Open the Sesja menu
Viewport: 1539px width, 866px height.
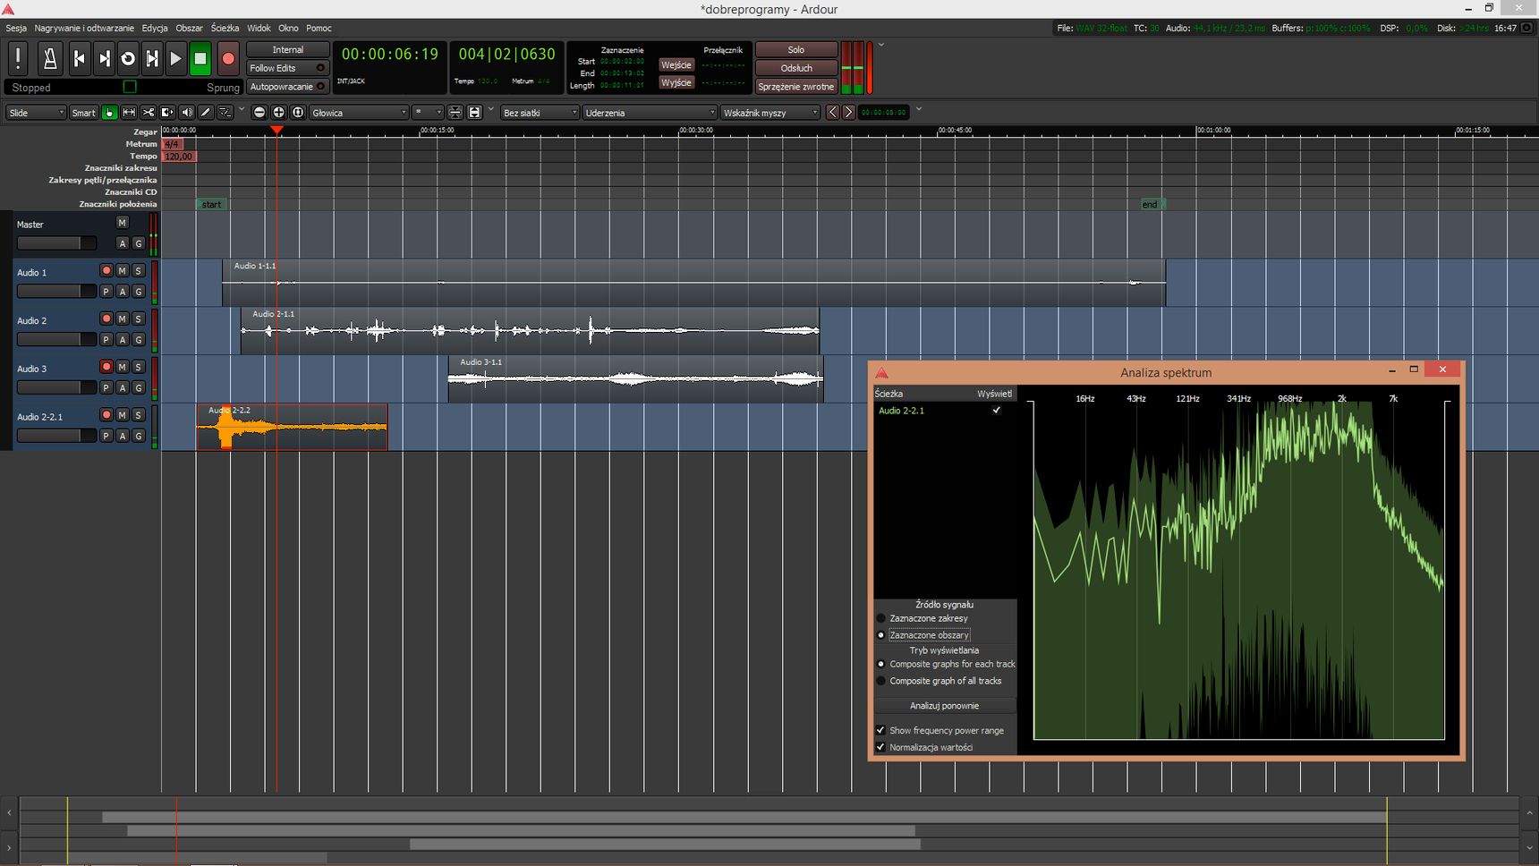click(x=16, y=29)
